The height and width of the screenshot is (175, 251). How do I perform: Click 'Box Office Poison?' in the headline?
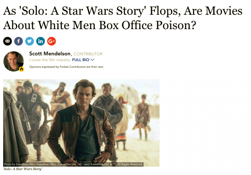pyautogui.click(x=147, y=25)
